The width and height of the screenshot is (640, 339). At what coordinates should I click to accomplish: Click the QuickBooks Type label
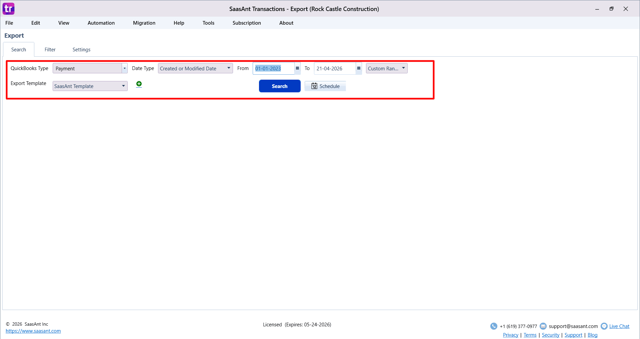point(29,68)
